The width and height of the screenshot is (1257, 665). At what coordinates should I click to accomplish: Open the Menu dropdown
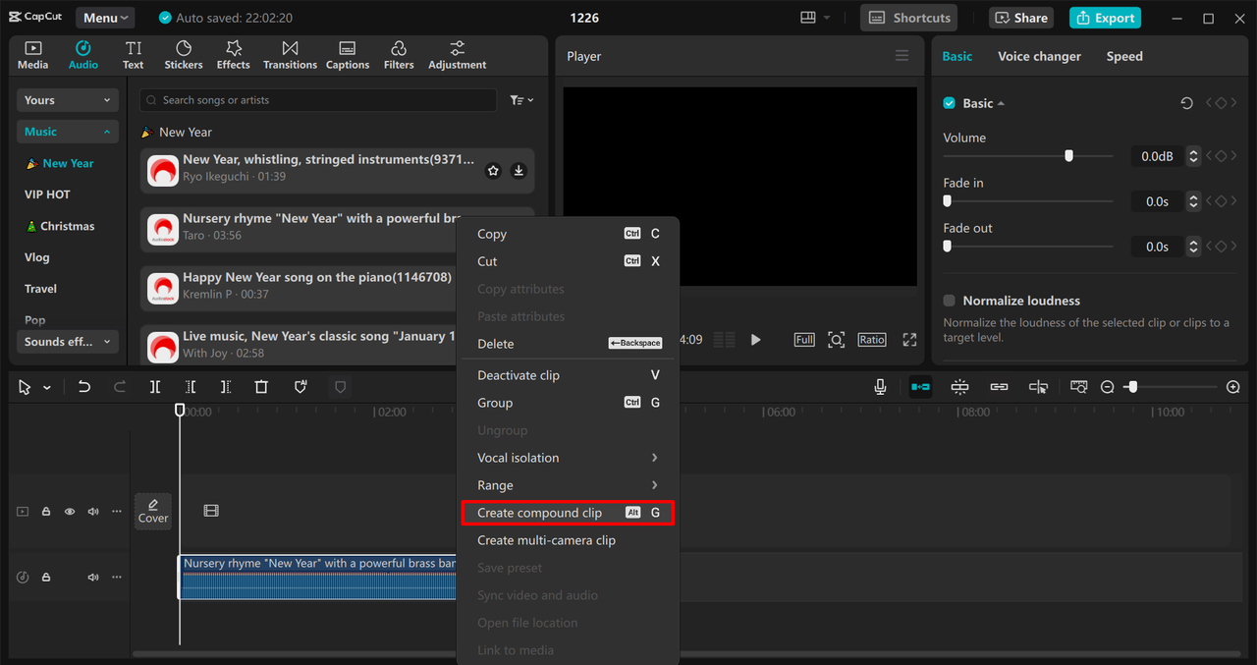coord(105,18)
